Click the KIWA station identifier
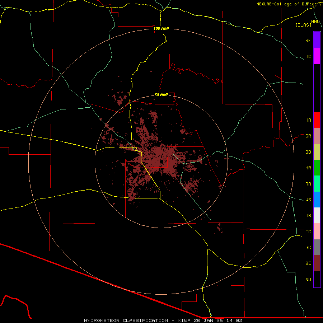Image resolution: width=323 pixels, height=323 pixels. (185, 320)
